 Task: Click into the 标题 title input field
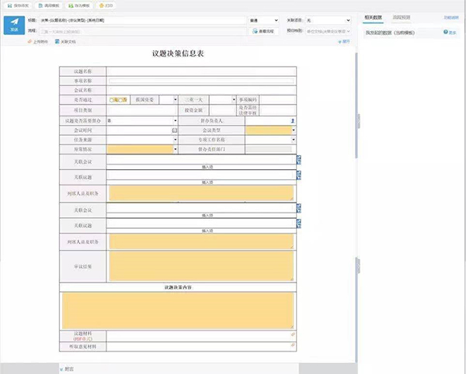click(x=143, y=20)
